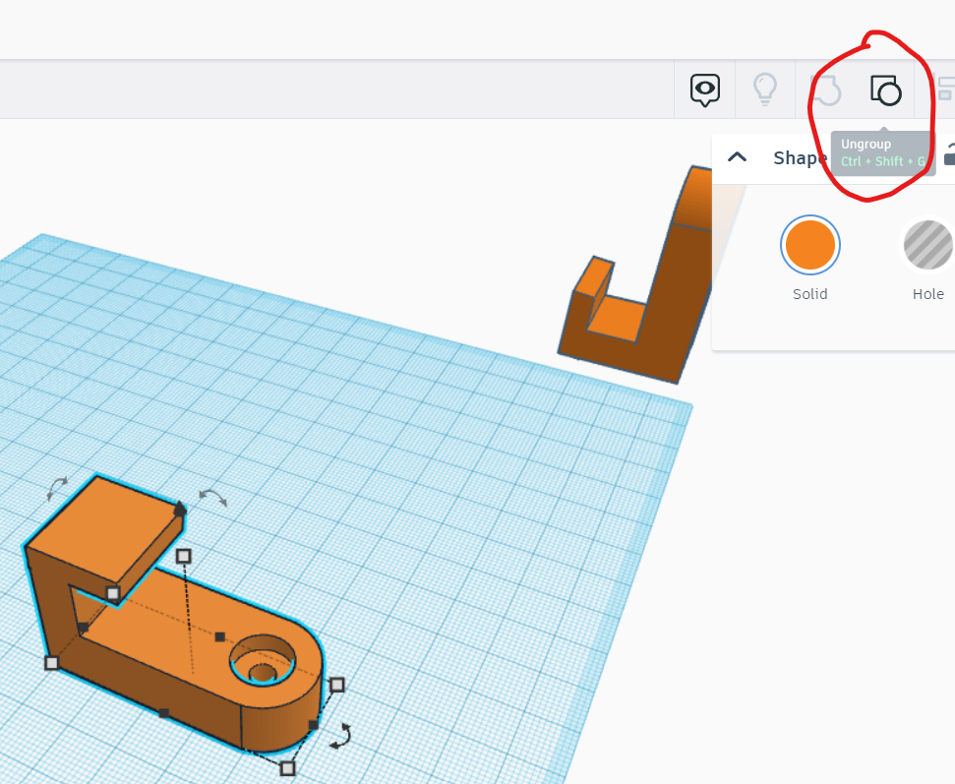Screen dimensions: 955x784
Task: Select the Ungroup tool
Action: pyautogui.click(x=885, y=90)
